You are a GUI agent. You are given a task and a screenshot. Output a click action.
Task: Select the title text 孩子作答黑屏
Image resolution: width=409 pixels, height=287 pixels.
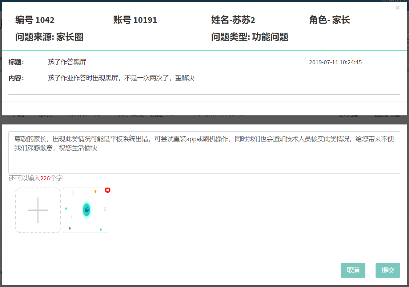point(67,62)
